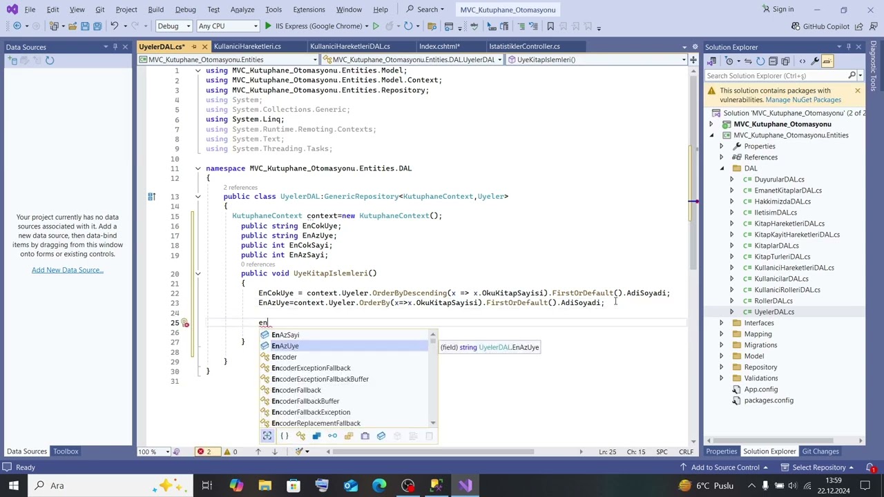Viewport: 884px width, 497px height.
Task: Open UyelerDAL.cs in Solution Explorer
Action: tap(773, 312)
